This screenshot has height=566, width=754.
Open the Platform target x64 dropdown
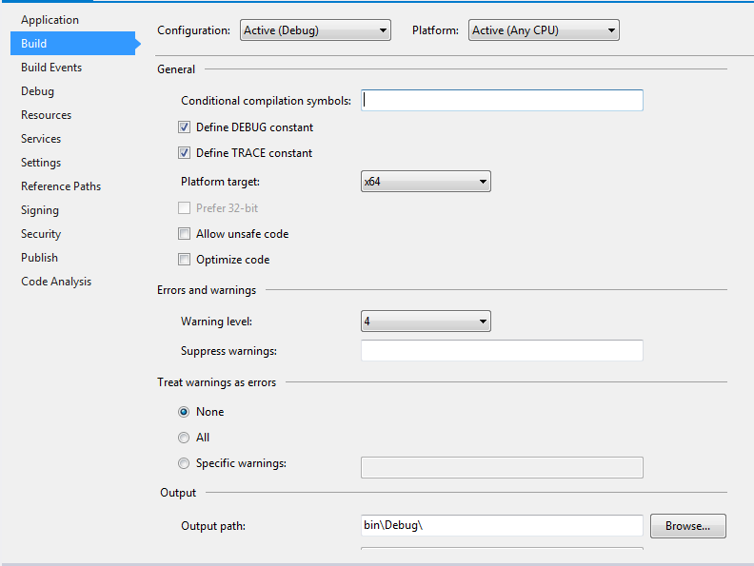pos(426,182)
